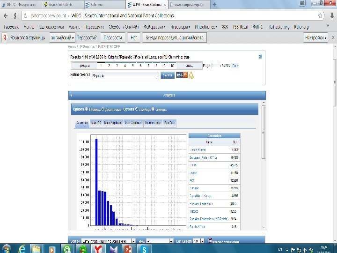
Task: Go to results page 2
Action: point(109,66)
